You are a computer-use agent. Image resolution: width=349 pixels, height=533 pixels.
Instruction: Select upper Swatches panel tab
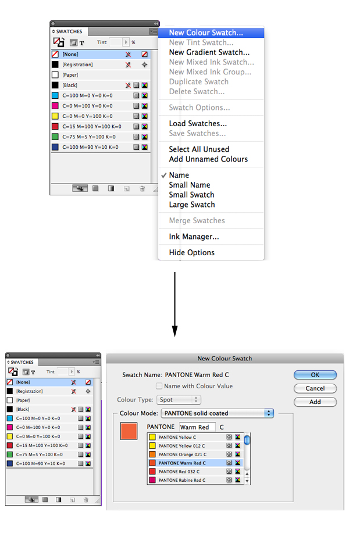click(x=69, y=31)
